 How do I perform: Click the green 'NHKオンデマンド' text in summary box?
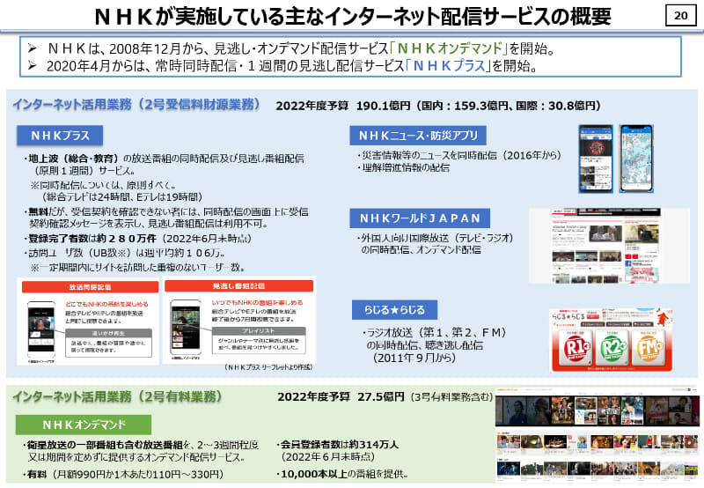[x=449, y=48]
